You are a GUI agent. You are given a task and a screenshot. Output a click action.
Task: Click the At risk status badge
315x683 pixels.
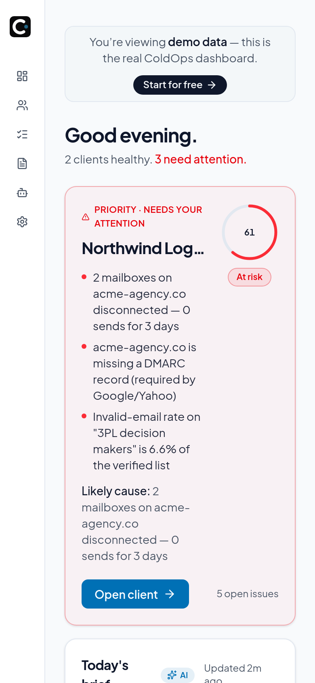click(250, 277)
